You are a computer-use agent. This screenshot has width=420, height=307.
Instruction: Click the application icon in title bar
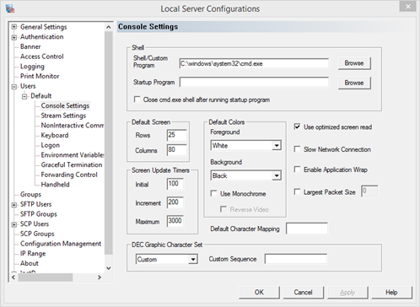[10, 8]
